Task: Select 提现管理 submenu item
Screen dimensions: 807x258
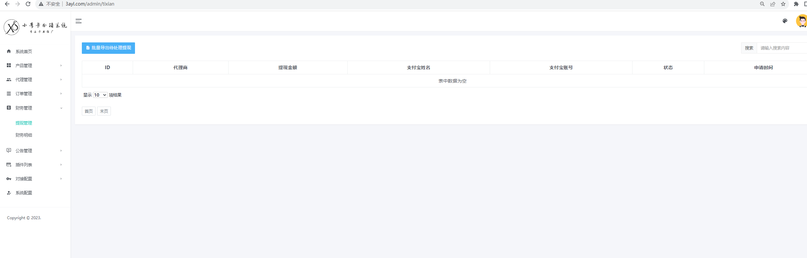Action: pos(24,123)
